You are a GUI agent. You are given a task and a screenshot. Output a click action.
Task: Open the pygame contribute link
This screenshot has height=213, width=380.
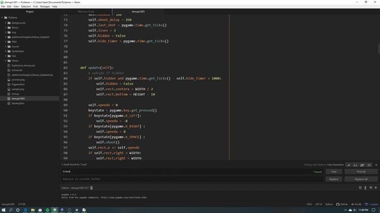point(123,198)
